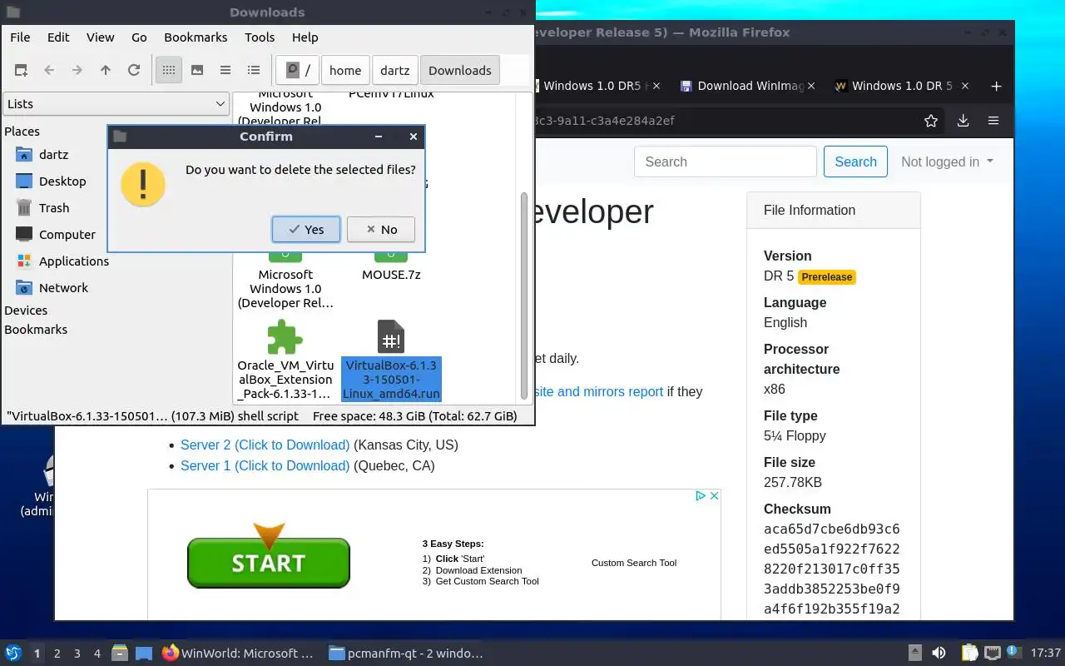
Task: Open file manager launcher in taskbar
Action: click(x=120, y=654)
